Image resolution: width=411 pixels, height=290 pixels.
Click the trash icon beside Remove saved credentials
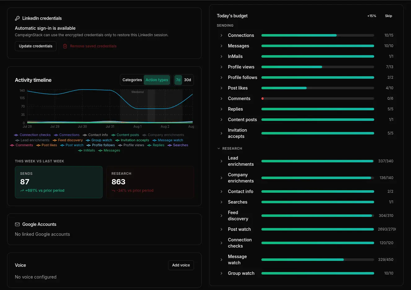(x=65, y=46)
